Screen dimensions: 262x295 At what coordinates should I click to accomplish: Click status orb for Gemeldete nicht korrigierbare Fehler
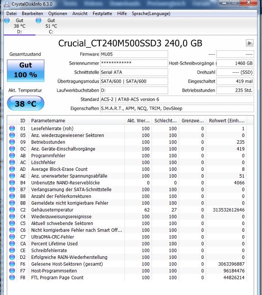coord(12,203)
